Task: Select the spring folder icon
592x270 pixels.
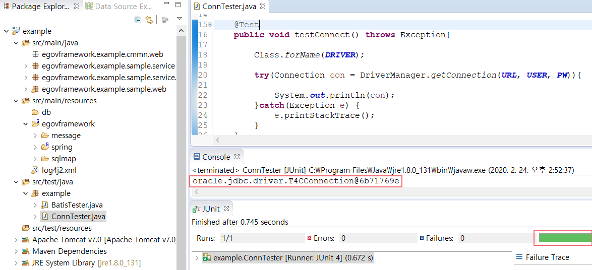Action: click(x=45, y=147)
